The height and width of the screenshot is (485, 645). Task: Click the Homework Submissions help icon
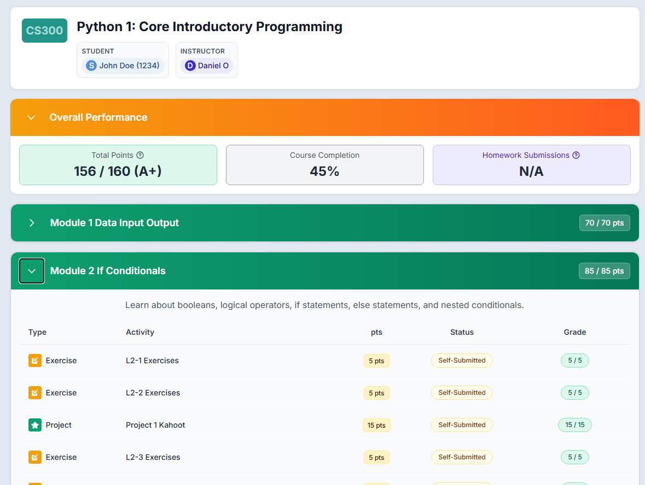[576, 155]
